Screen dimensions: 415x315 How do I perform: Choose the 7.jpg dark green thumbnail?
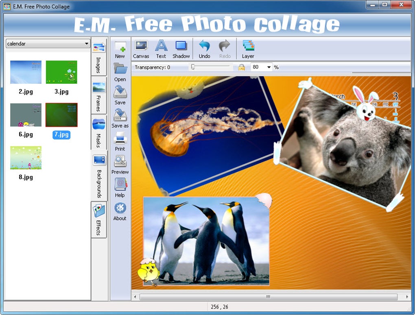point(61,115)
